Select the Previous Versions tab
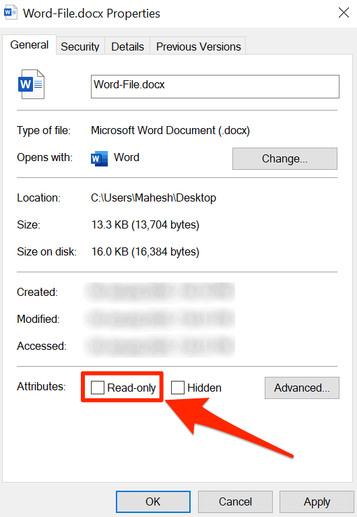The height and width of the screenshot is (517, 357). 199,47
